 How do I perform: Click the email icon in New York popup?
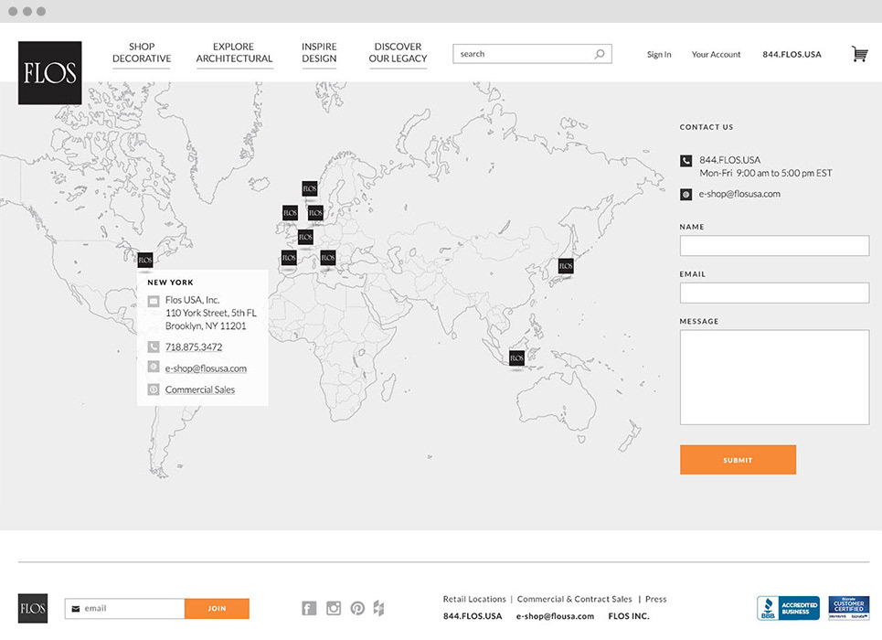pyautogui.click(x=153, y=367)
